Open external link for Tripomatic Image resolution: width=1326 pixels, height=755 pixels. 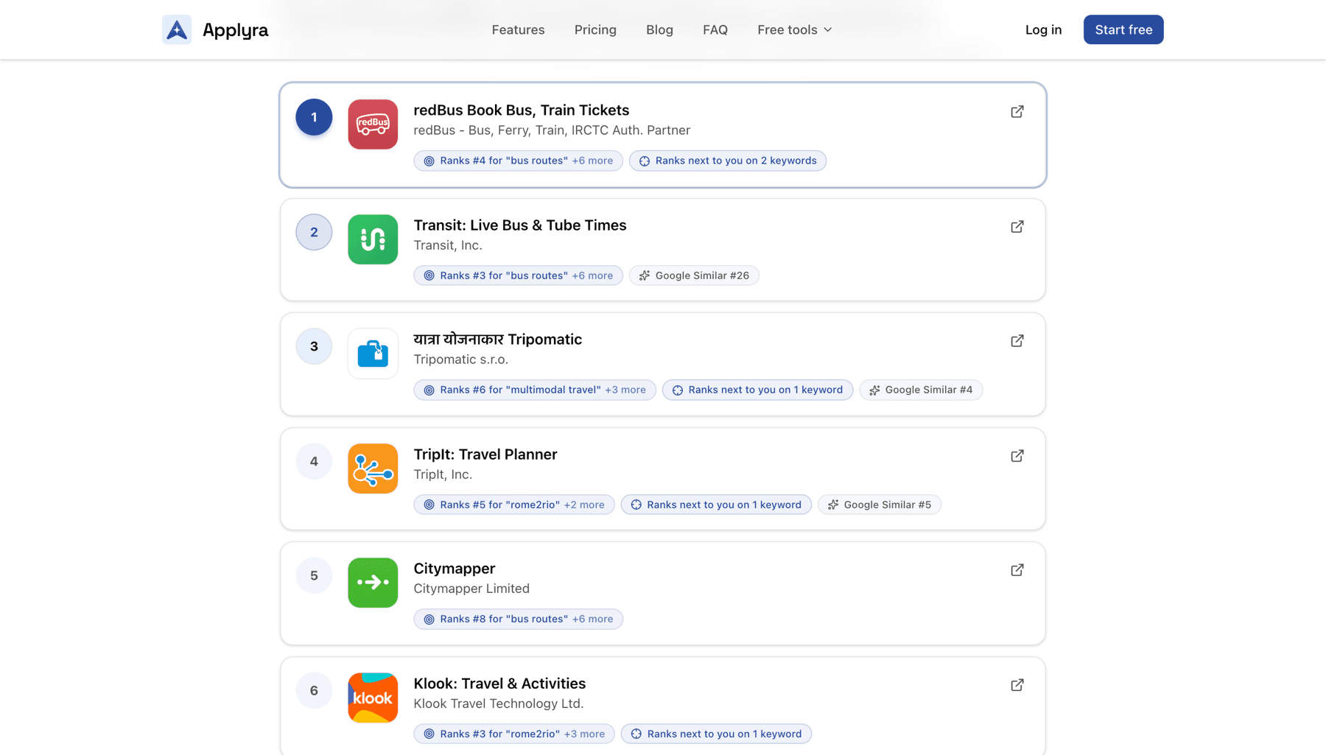click(1017, 340)
